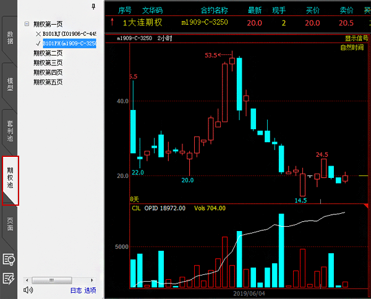The height and width of the screenshot is (299, 371).
Task: Select 期权第三页 tree item
Action: click(x=48, y=63)
